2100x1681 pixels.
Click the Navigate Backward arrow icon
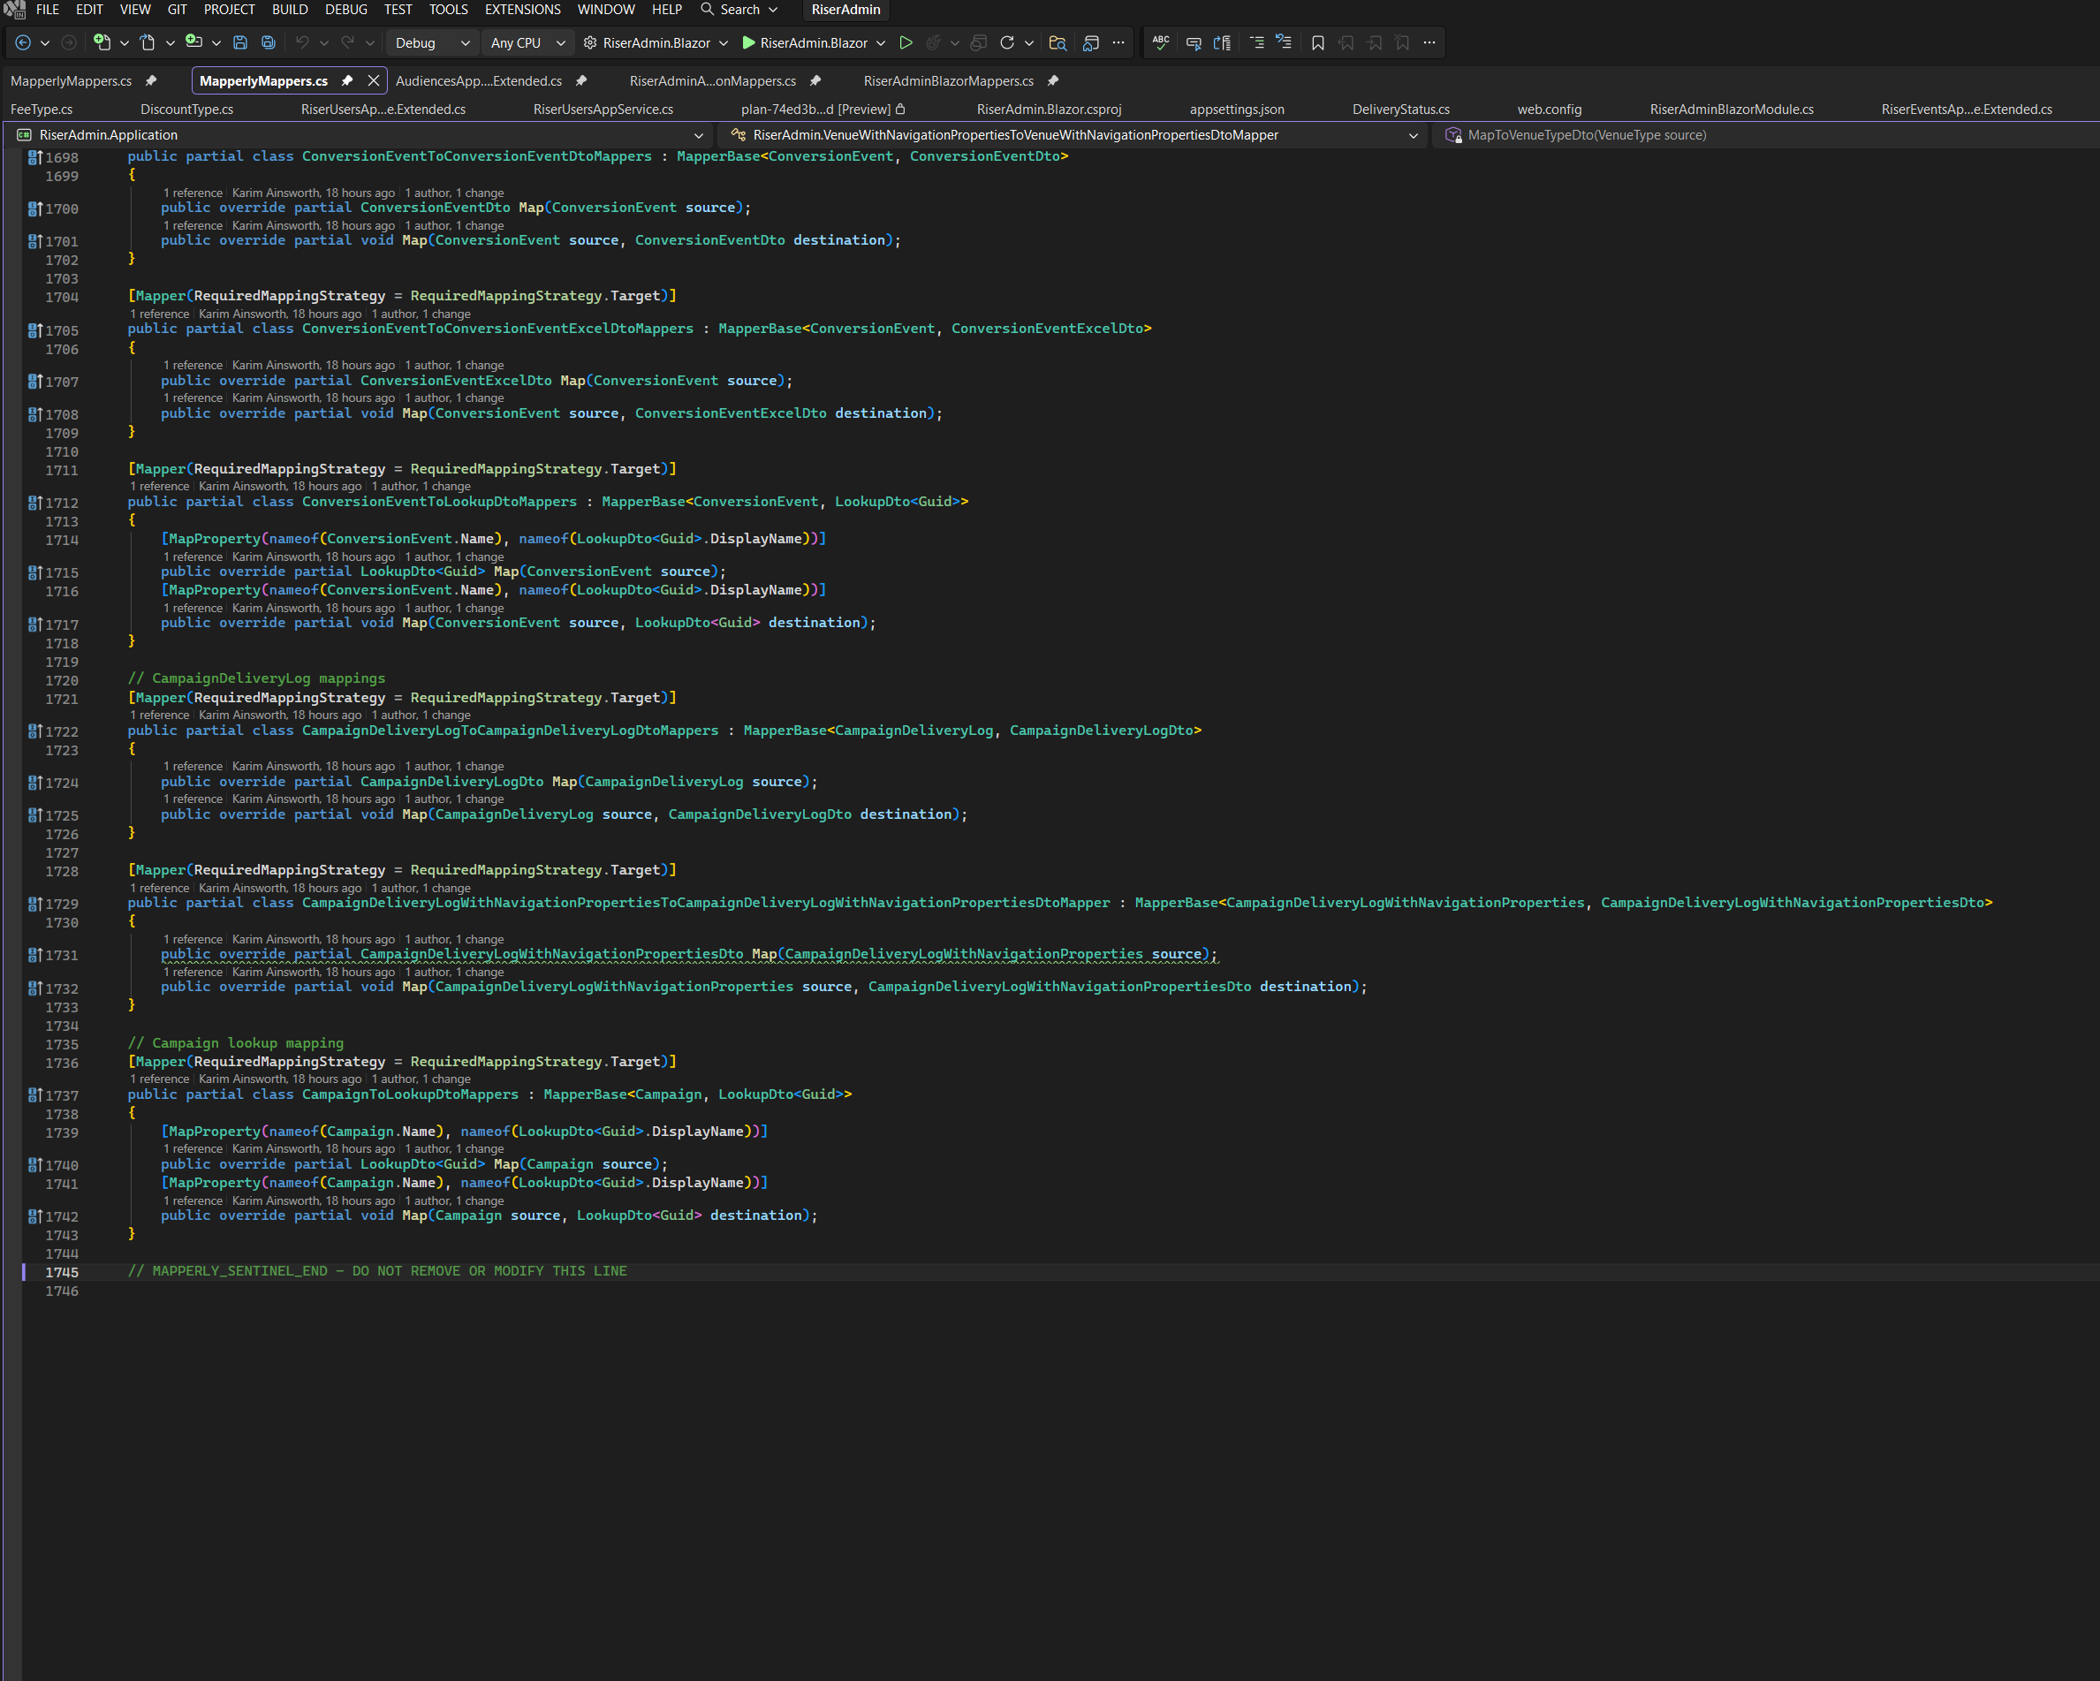(x=23, y=43)
